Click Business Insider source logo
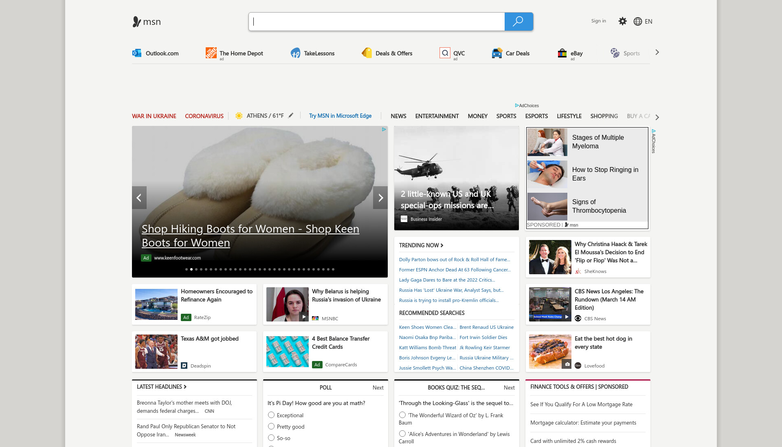The image size is (782, 447). coord(404,219)
